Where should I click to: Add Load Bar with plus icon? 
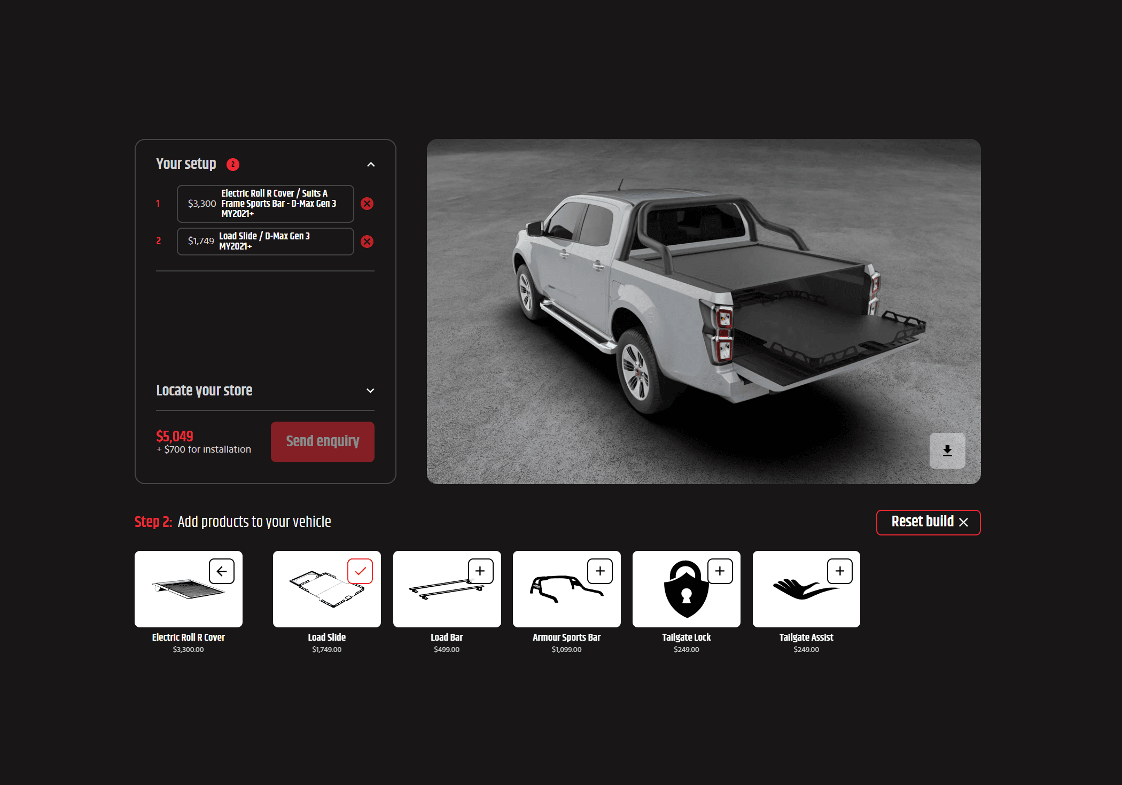coord(480,571)
